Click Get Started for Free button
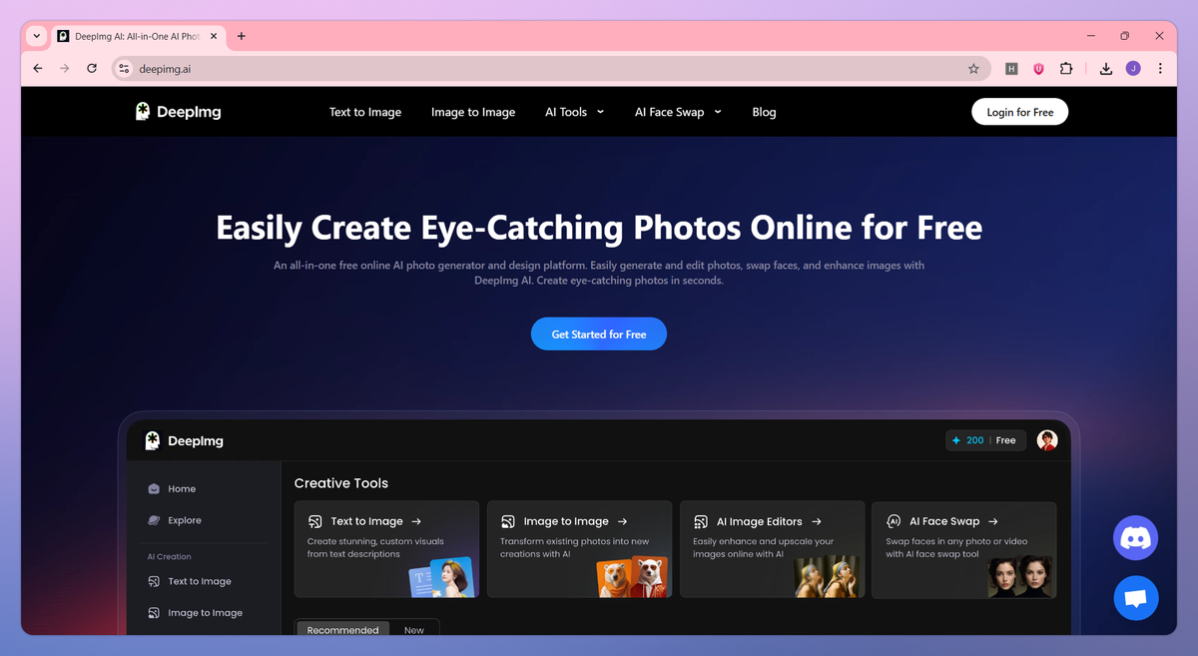The image size is (1198, 656). point(599,334)
